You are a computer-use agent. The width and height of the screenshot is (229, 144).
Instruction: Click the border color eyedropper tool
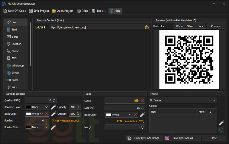tap(53, 127)
